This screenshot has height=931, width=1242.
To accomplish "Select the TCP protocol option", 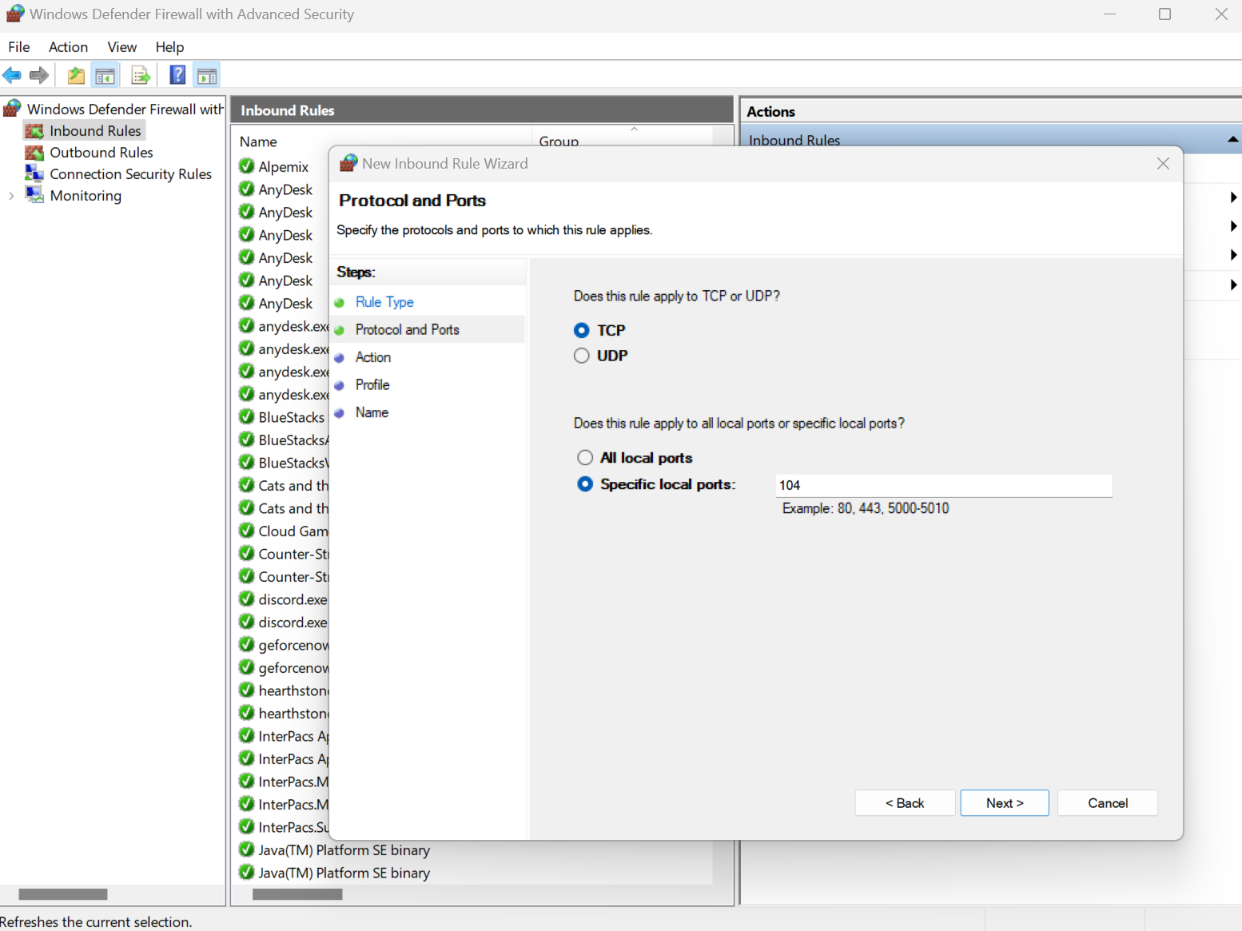I will (x=582, y=331).
